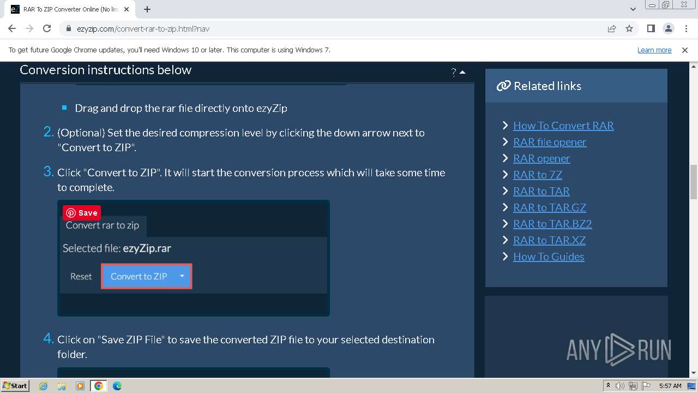Click the step 3 Convert to ZIP instruction text
Viewport: 698px width, 393px height.
pos(251,180)
